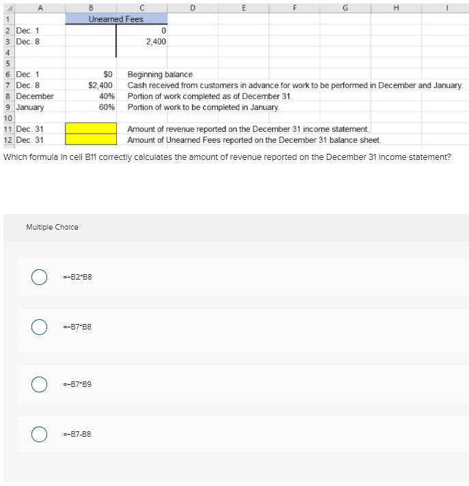This screenshot has width=469, height=486.
Task: Select column B header
Action: point(91,8)
